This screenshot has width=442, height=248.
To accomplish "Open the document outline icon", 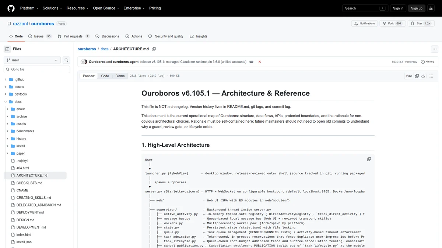I will pyautogui.click(x=431, y=76).
